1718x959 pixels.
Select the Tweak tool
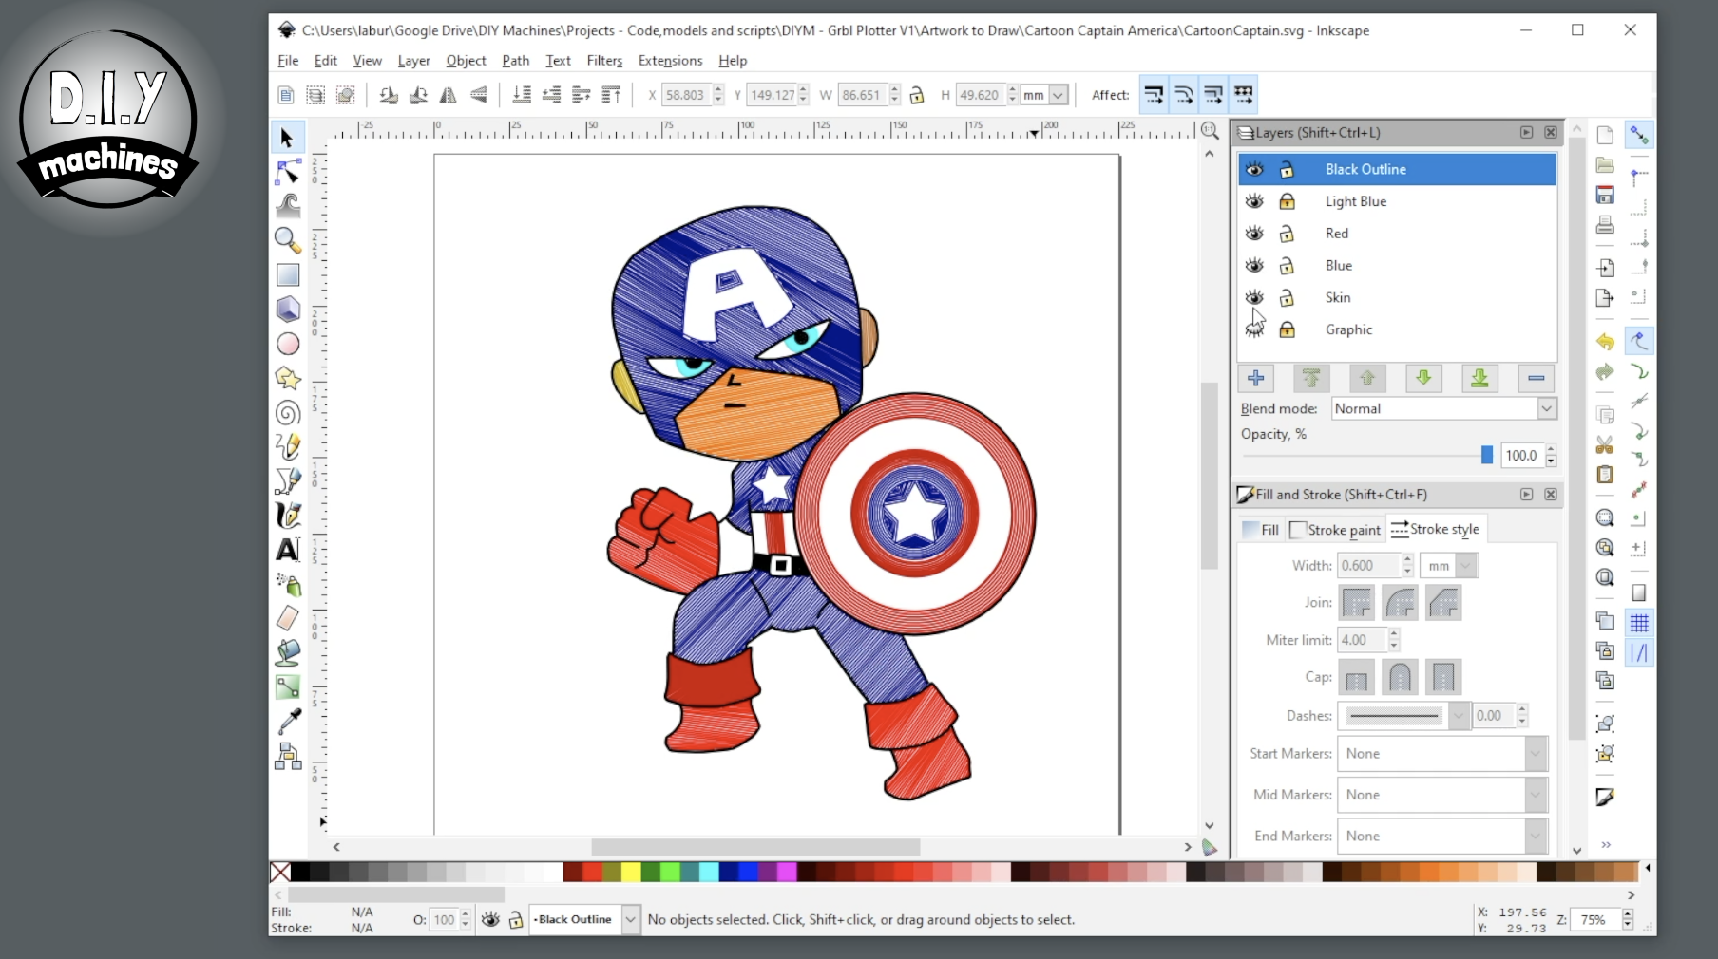coord(288,205)
